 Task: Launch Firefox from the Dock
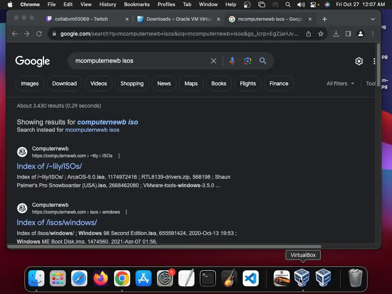101,278
